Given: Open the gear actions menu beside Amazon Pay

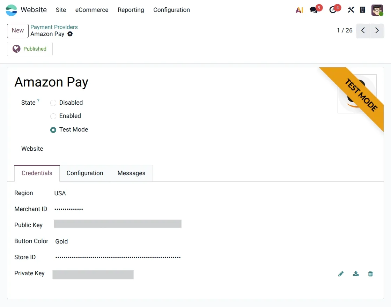Looking at the screenshot, I should click(70, 34).
